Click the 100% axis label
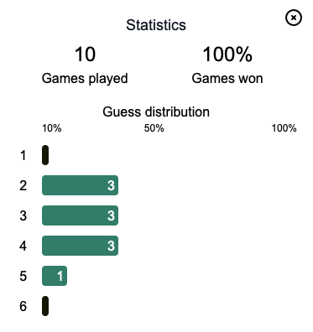 click(284, 128)
